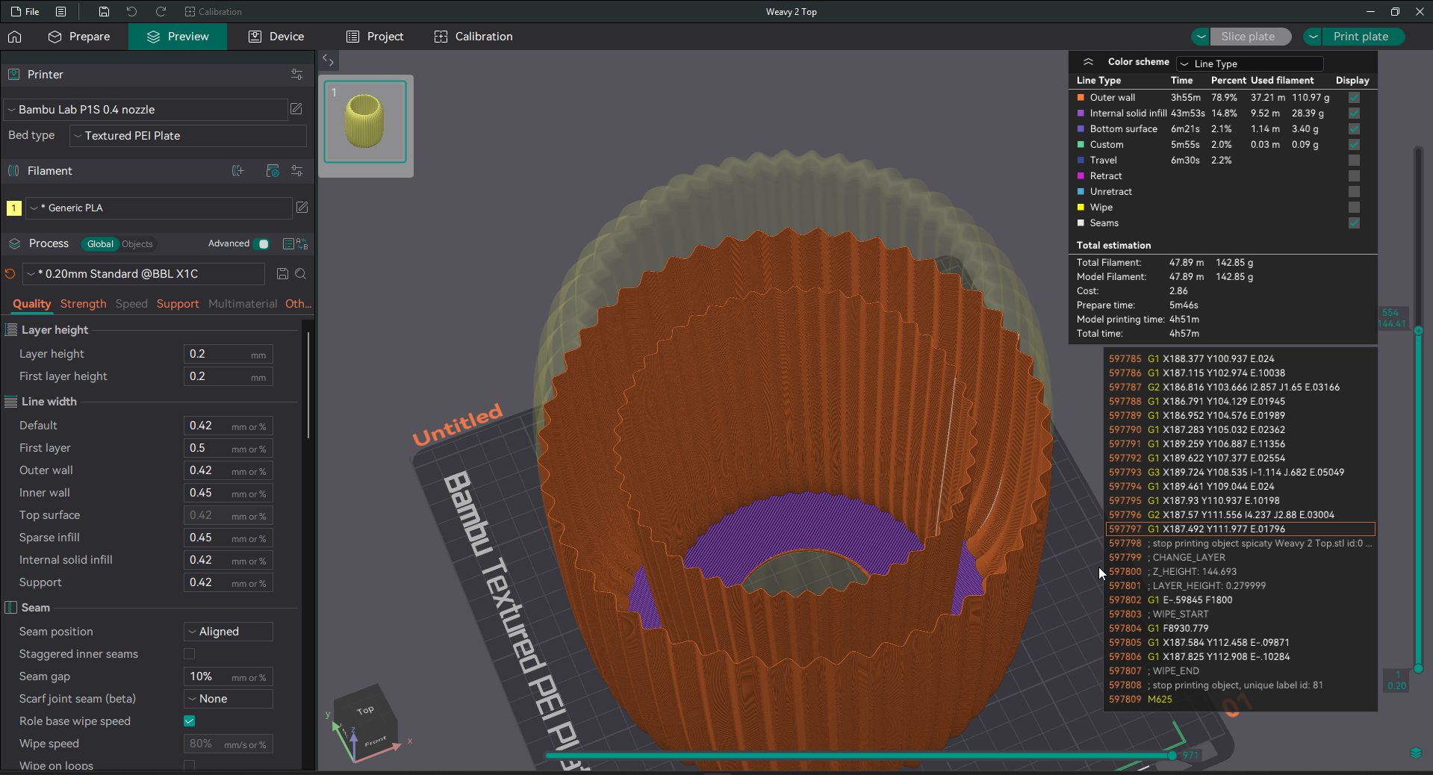
Task: Save the process preset
Action: click(282, 274)
